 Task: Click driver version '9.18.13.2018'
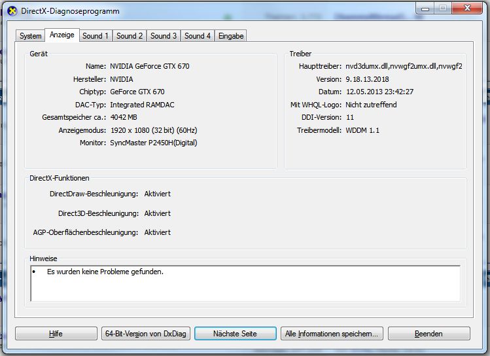coord(367,79)
